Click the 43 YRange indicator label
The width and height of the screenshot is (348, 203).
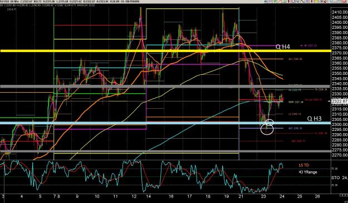(308, 172)
